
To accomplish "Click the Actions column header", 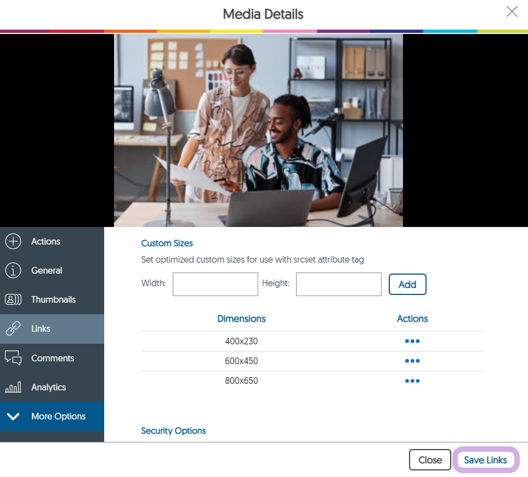I will (412, 319).
